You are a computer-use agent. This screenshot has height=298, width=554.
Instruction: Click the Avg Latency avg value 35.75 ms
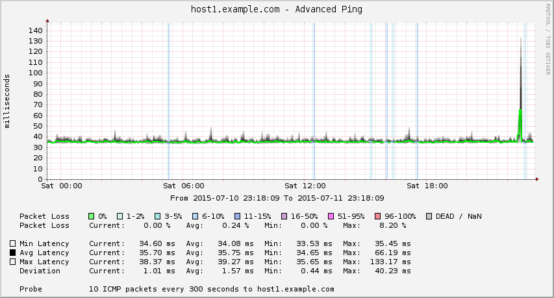point(236,253)
